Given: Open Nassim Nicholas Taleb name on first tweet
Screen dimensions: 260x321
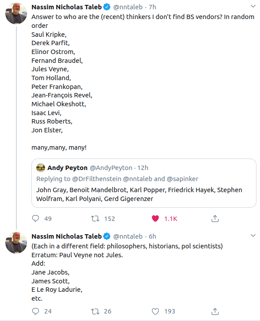Looking at the screenshot, I should tap(66, 7).
